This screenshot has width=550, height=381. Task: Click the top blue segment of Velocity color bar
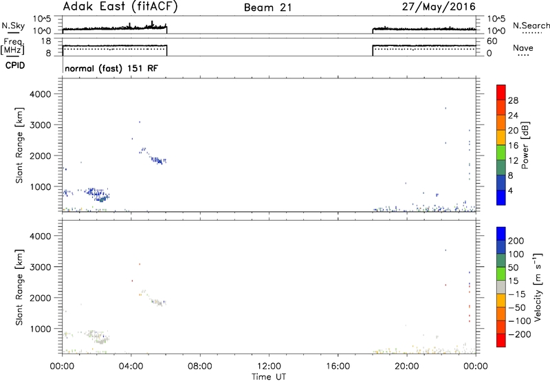point(501,234)
